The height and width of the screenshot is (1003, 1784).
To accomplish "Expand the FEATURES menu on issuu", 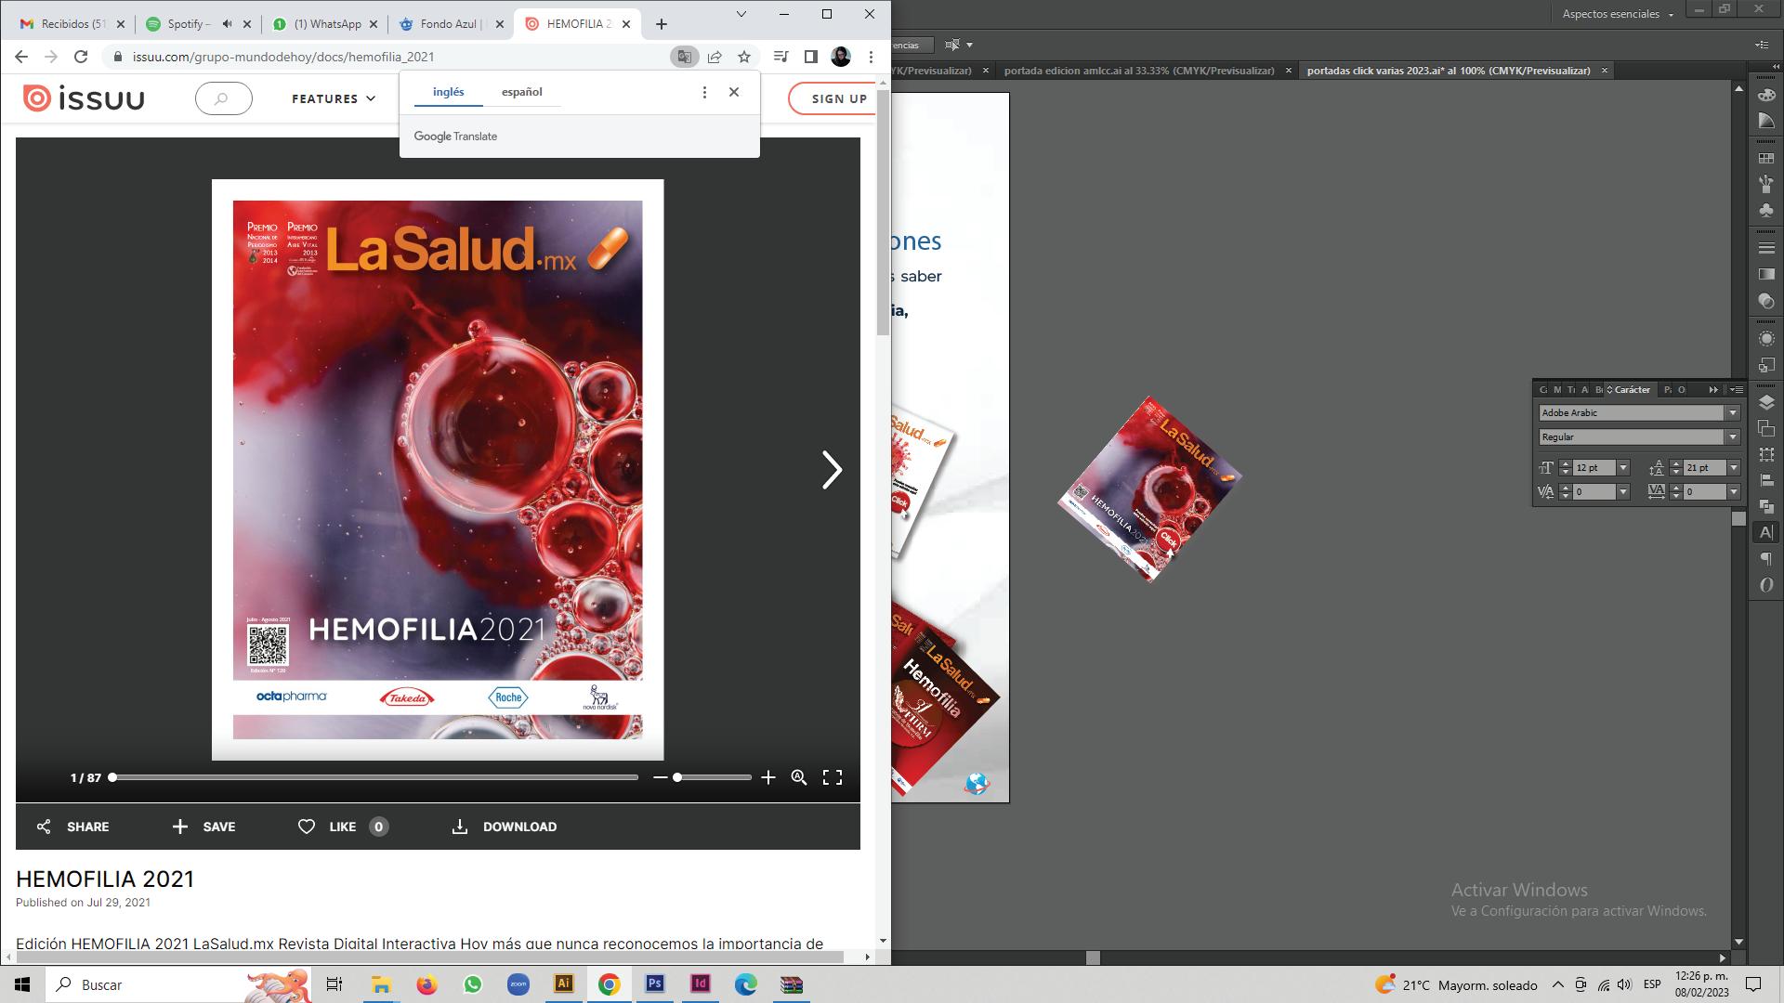I will point(333,98).
